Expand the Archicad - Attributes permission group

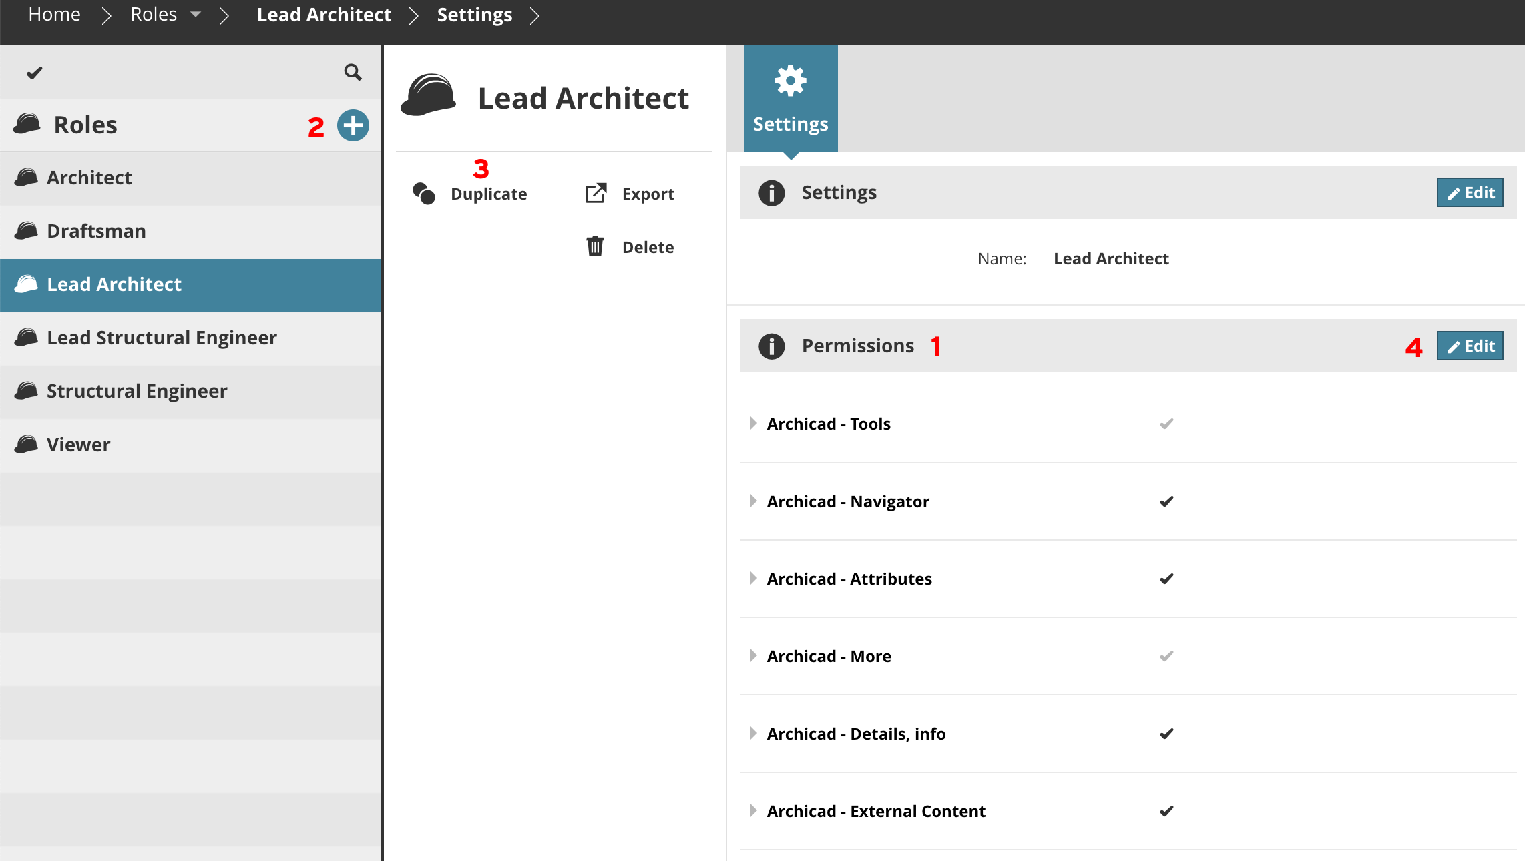[753, 578]
